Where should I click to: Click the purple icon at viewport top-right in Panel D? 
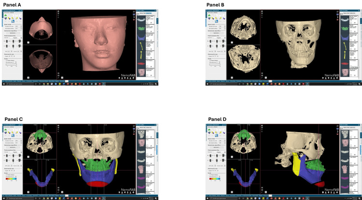point(337,129)
